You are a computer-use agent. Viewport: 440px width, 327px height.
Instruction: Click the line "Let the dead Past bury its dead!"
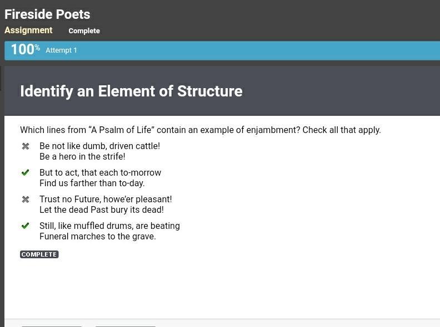(x=102, y=210)
